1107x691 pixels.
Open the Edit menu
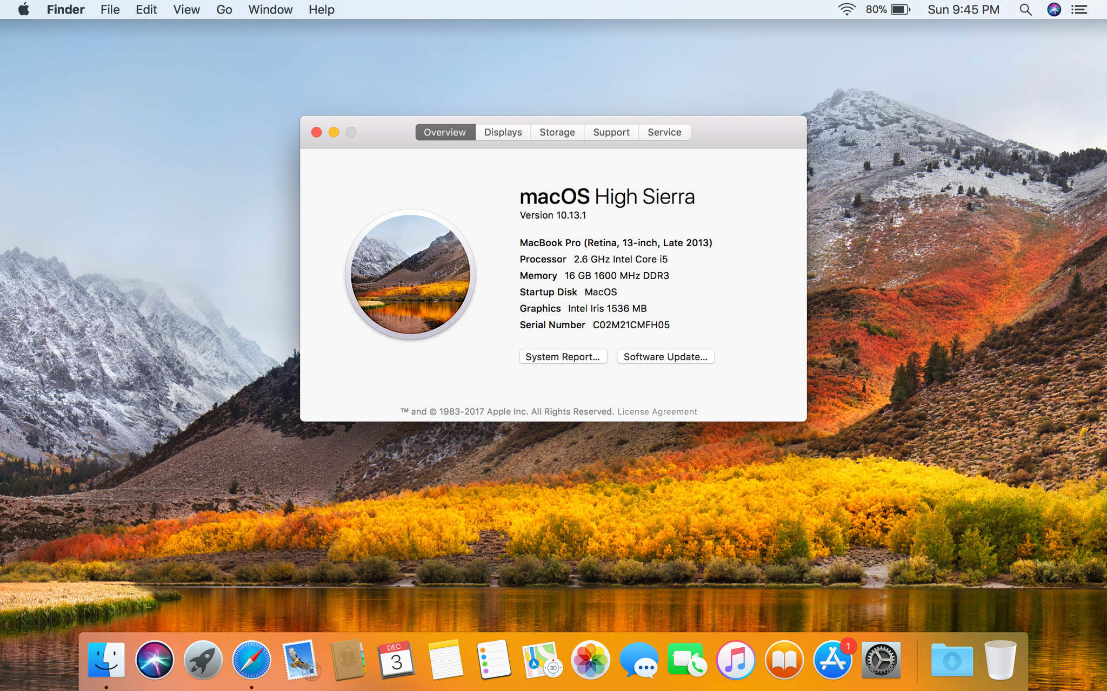pos(146,9)
